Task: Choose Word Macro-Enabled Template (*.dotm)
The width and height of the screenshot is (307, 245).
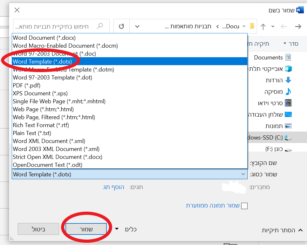Action: pos(130,70)
